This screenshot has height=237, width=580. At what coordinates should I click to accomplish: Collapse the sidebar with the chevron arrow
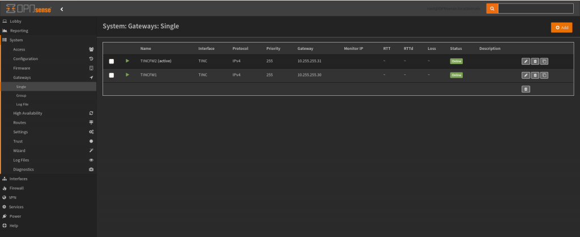tap(62, 9)
